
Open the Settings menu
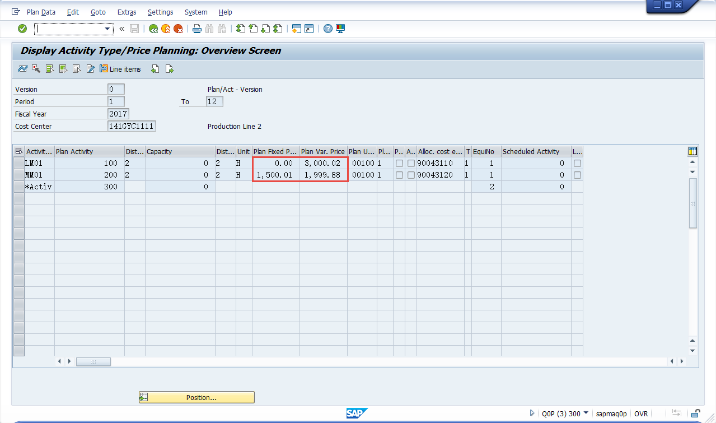160,12
